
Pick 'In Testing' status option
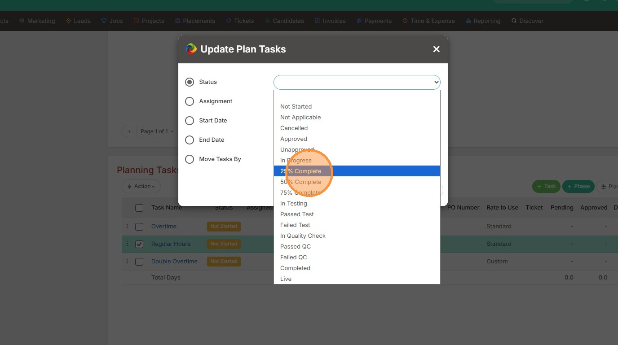click(x=357, y=203)
